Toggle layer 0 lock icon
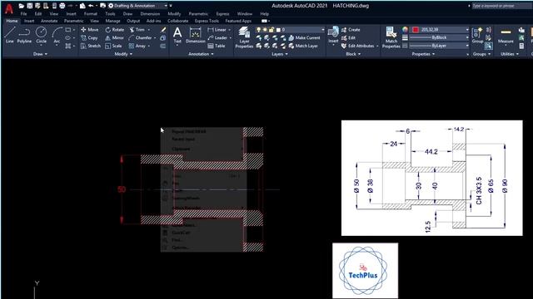 (x=271, y=30)
